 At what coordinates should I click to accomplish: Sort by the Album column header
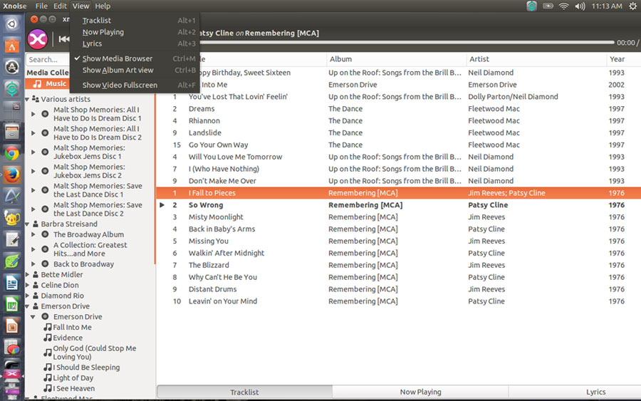(x=396, y=59)
